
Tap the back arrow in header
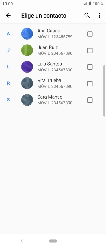[8, 15]
